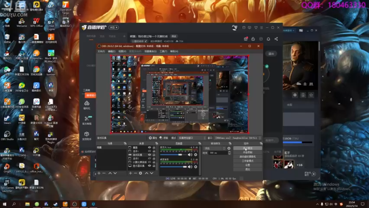Click 开始录制 start recording button
The width and height of the screenshot is (369, 208).
248,153
